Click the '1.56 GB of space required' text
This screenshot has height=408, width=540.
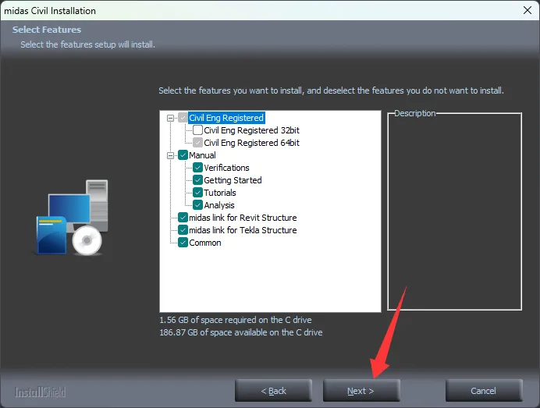click(x=235, y=320)
